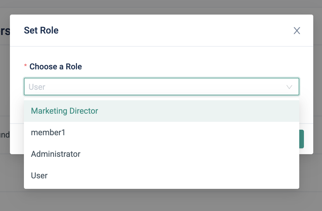Collapse the role list using the chevron arrow
Image resolution: width=322 pixels, height=211 pixels.
pyautogui.click(x=289, y=87)
